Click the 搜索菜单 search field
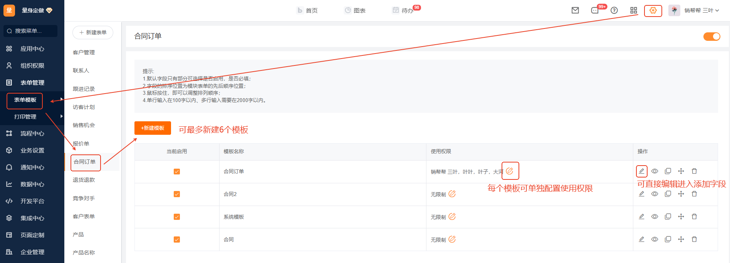This screenshot has height=263, width=730. pyautogui.click(x=30, y=31)
